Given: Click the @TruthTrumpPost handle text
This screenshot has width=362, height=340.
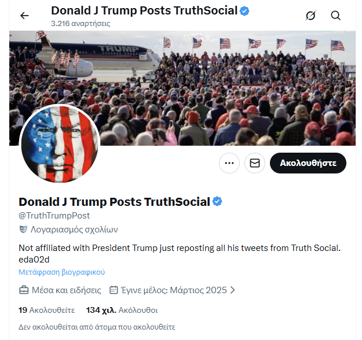Looking at the screenshot, I should [x=54, y=216].
